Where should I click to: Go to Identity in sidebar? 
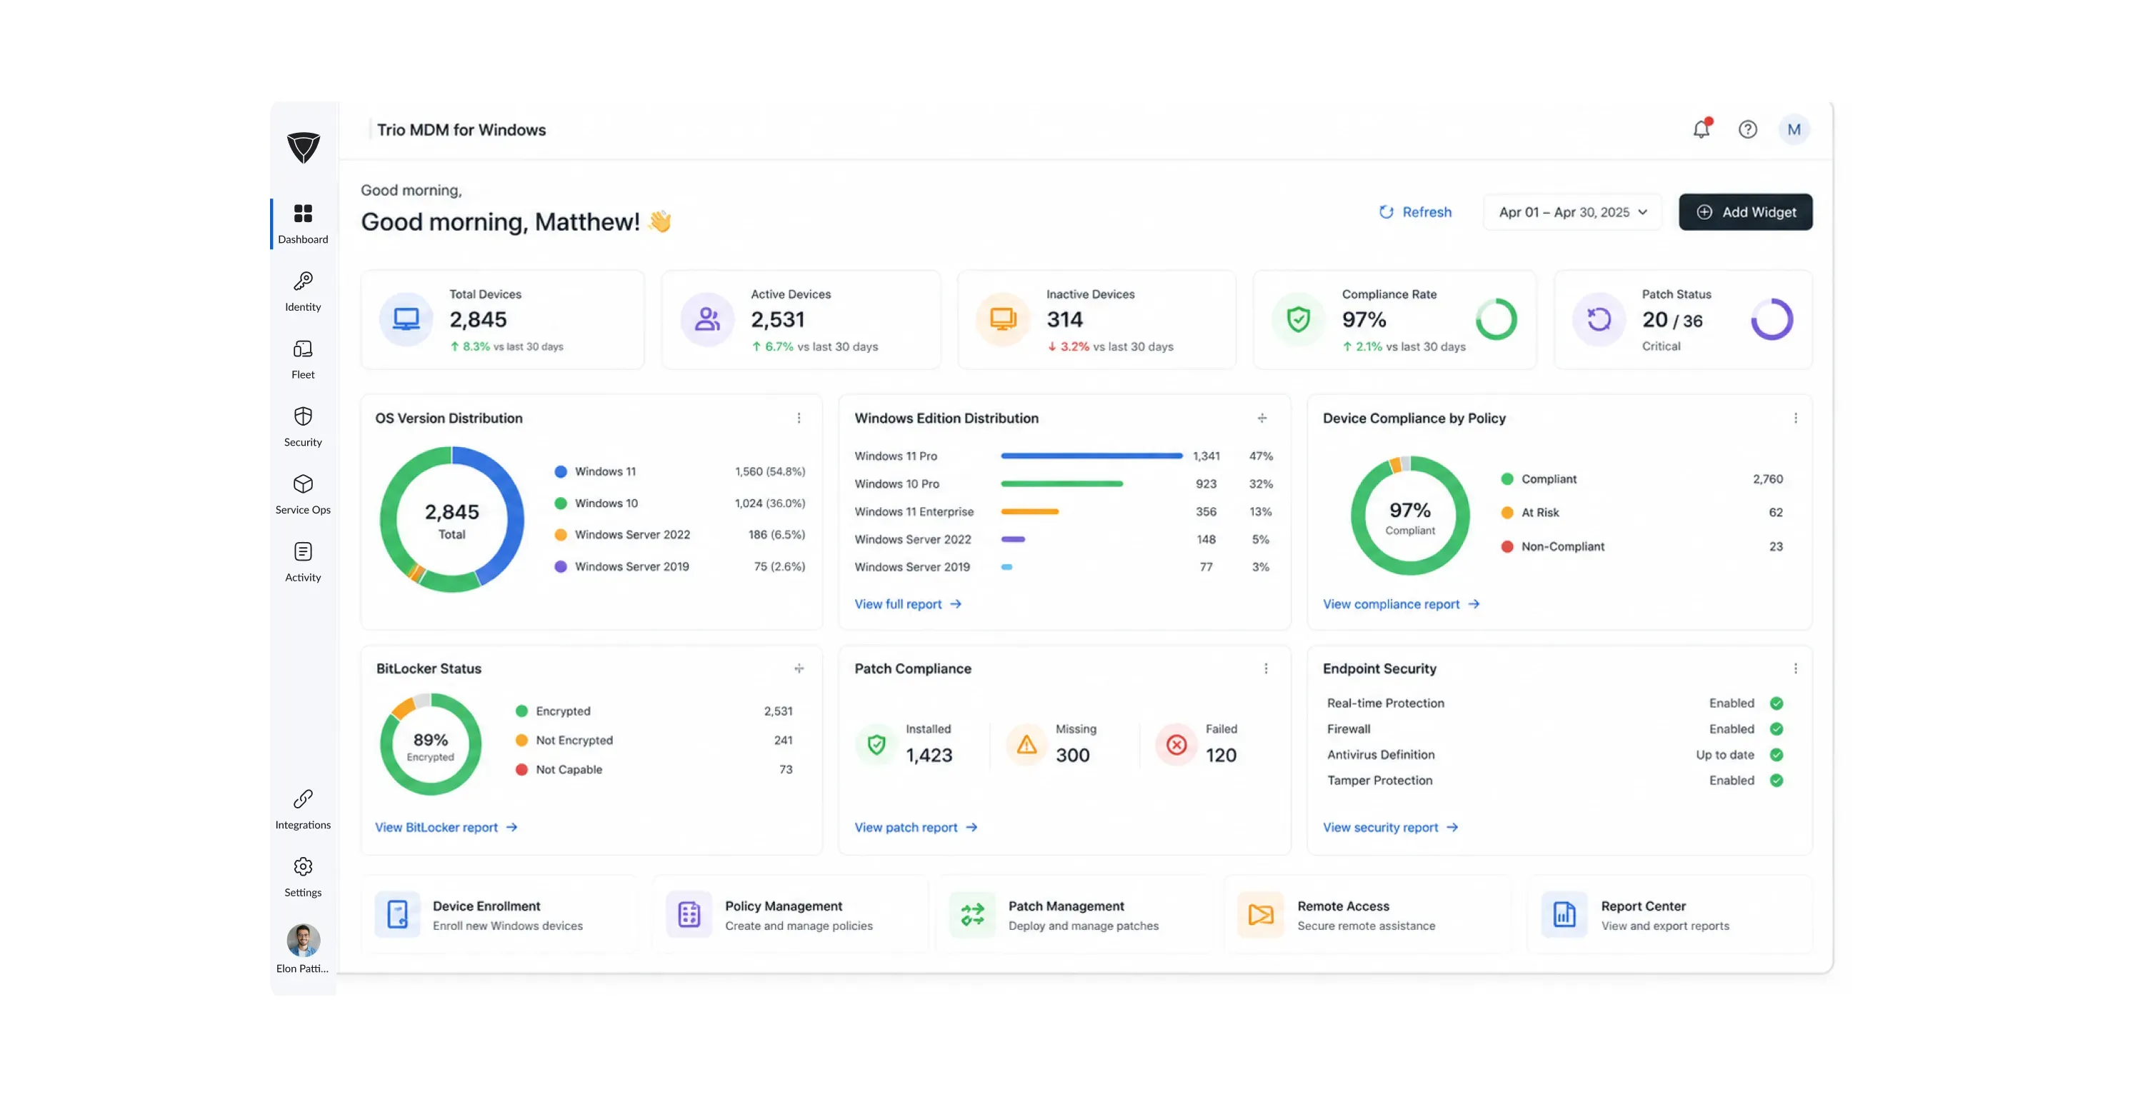303,291
